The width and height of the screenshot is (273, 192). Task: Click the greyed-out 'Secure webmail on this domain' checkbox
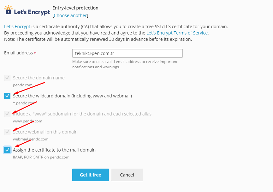7,132
